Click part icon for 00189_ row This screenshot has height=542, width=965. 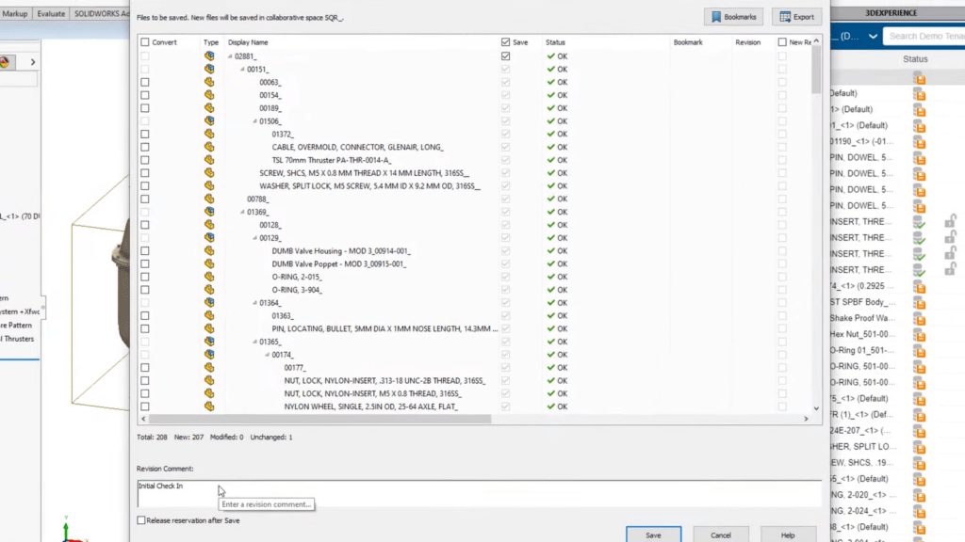tap(209, 107)
